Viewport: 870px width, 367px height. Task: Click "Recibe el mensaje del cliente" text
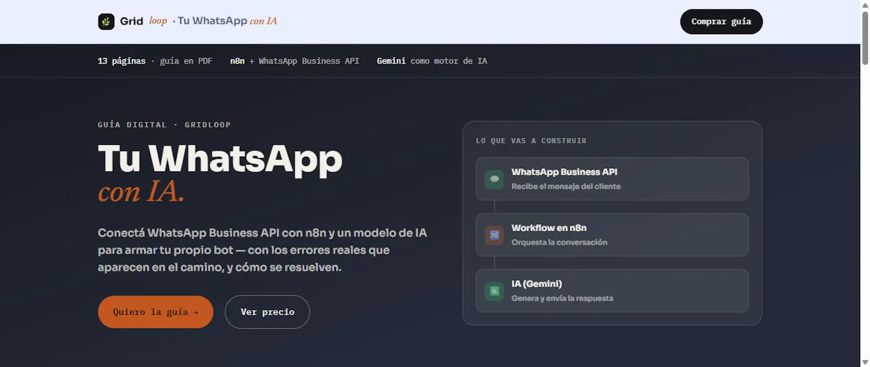(x=566, y=186)
